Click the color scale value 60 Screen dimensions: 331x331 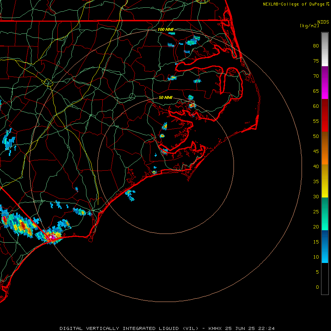316,106
